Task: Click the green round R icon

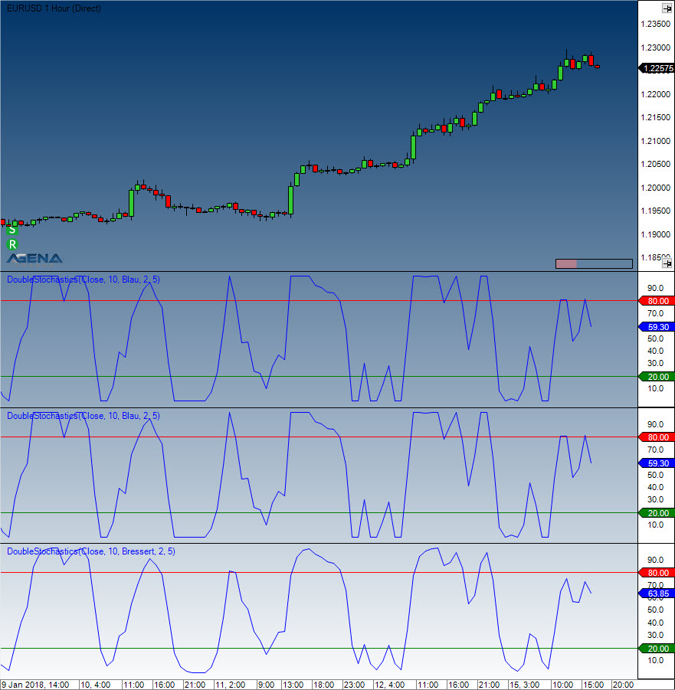Action: (x=12, y=244)
